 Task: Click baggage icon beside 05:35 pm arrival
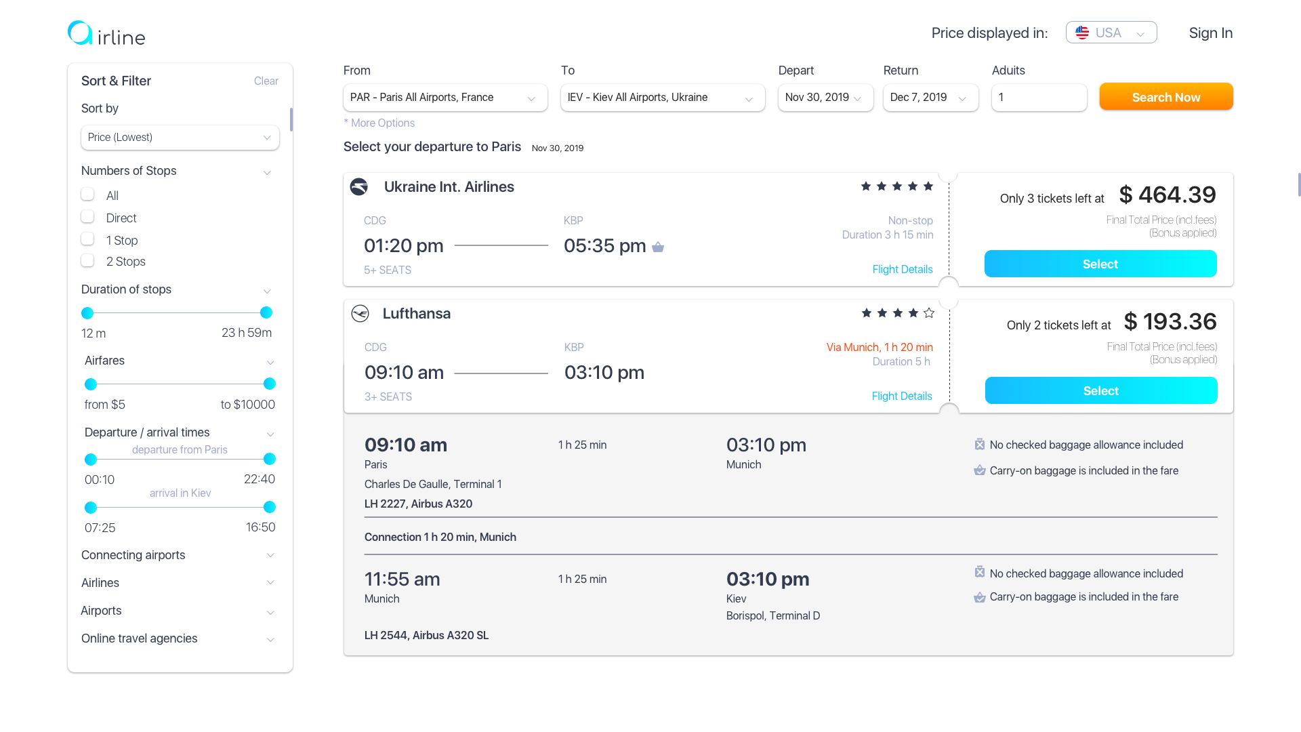click(x=658, y=247)
